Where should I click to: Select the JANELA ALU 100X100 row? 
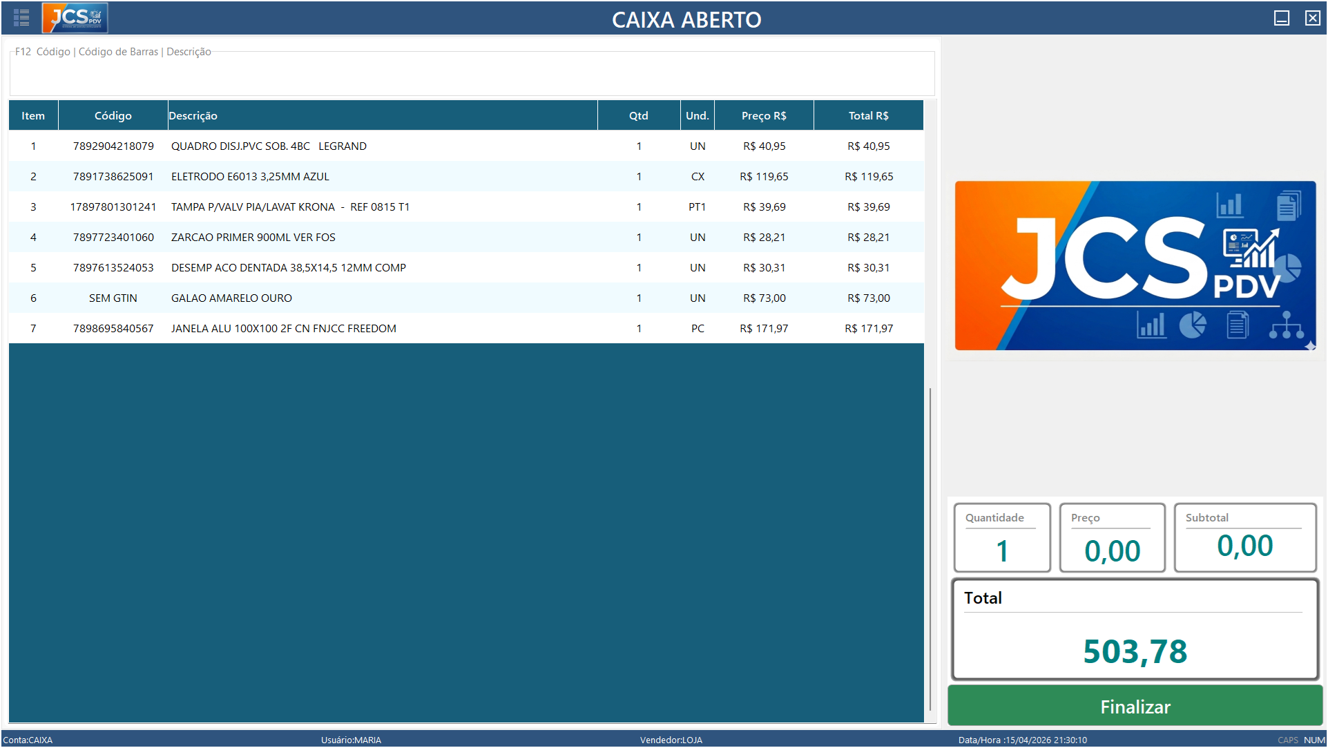(x=283, y=329)
